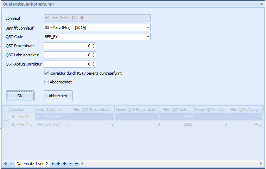Increase QST-Prozentsatz with up spinner
Viewport: 266px width, 169px height.
click(93, 44)
